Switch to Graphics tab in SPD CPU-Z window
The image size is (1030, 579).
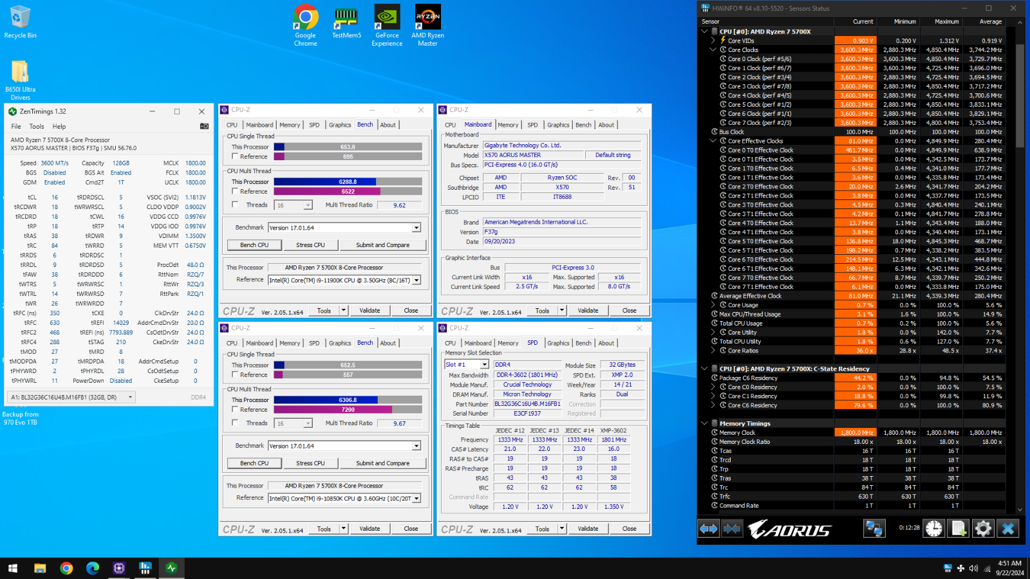pyautogui.click(x=558, y=343)
